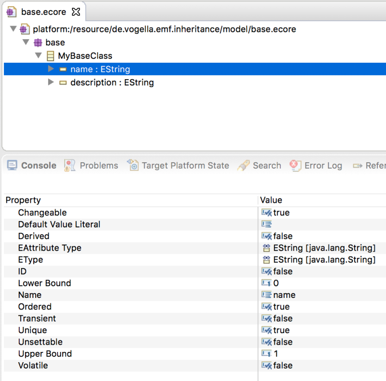Viewport: 386px width, 381px height.
Task: Click the base package icon
Action: pyautogui.click(x=37, y=42)
